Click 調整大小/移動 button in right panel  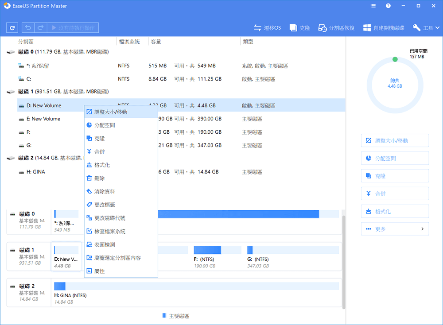coord(395,141)
